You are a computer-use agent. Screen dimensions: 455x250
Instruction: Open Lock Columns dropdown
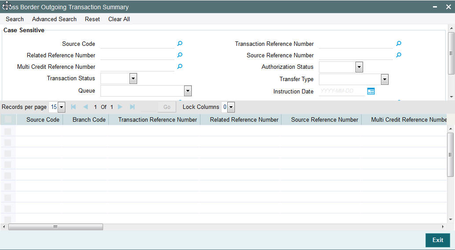coord(231,107)
